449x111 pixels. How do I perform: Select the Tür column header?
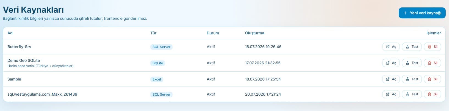153,33
